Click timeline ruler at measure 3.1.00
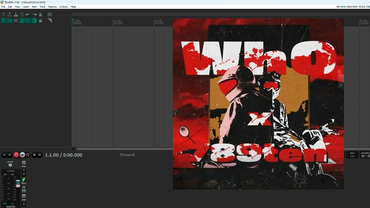 pyautogui.click(x=158, y=21)
